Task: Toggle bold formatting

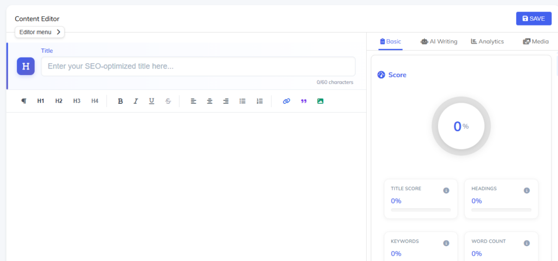Action: click(120, 101)
